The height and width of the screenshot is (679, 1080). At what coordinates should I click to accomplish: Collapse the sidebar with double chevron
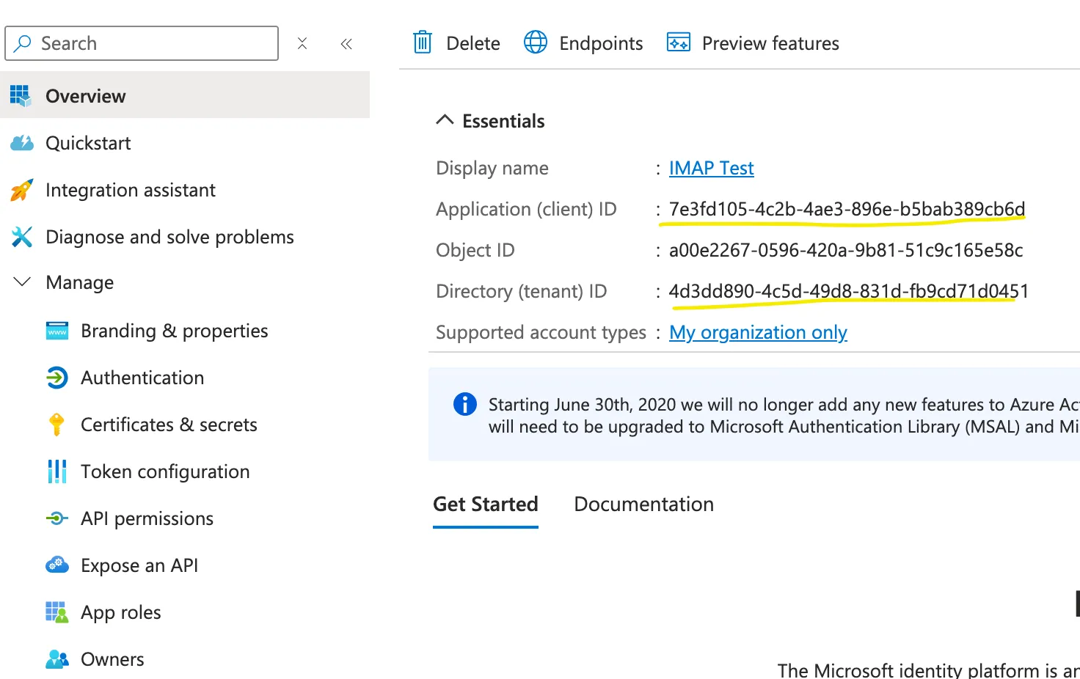(x=346, y=44)
